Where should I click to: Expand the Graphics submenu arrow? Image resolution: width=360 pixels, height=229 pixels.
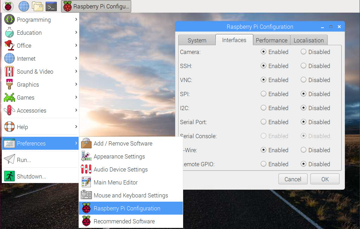point(76,84)
